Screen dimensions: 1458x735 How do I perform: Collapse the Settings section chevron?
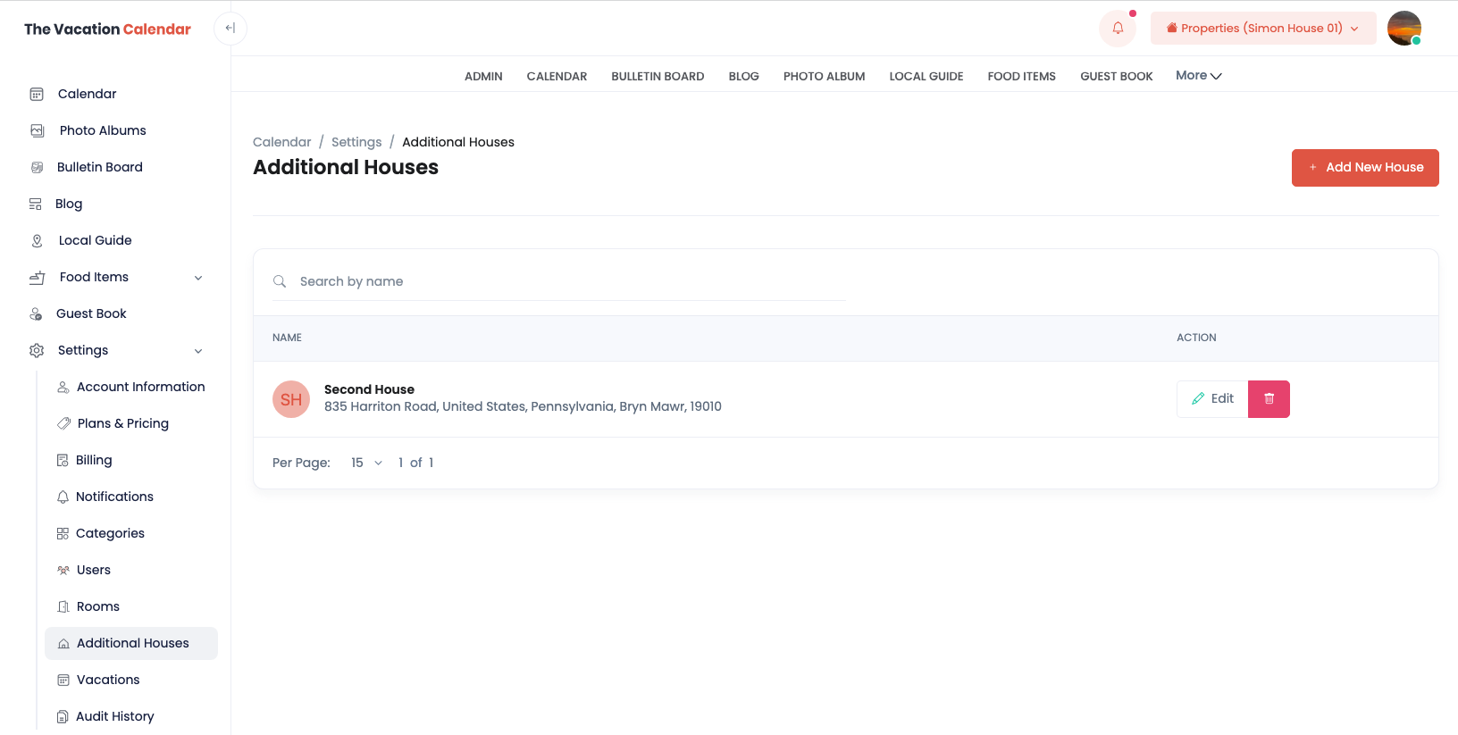[198, 351]
